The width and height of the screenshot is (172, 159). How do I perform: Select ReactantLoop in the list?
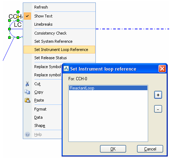click(x=108, y=88)
